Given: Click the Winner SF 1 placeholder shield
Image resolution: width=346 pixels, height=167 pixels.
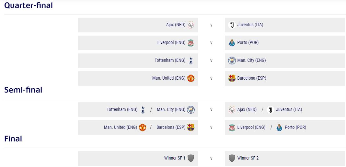Looking at the screenshot, I should [x=191, y=158].
